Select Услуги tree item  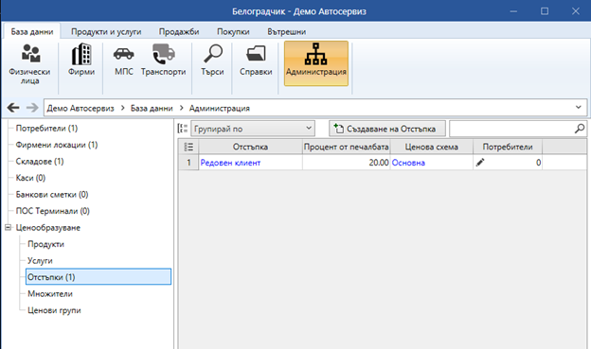click(40, 261)
